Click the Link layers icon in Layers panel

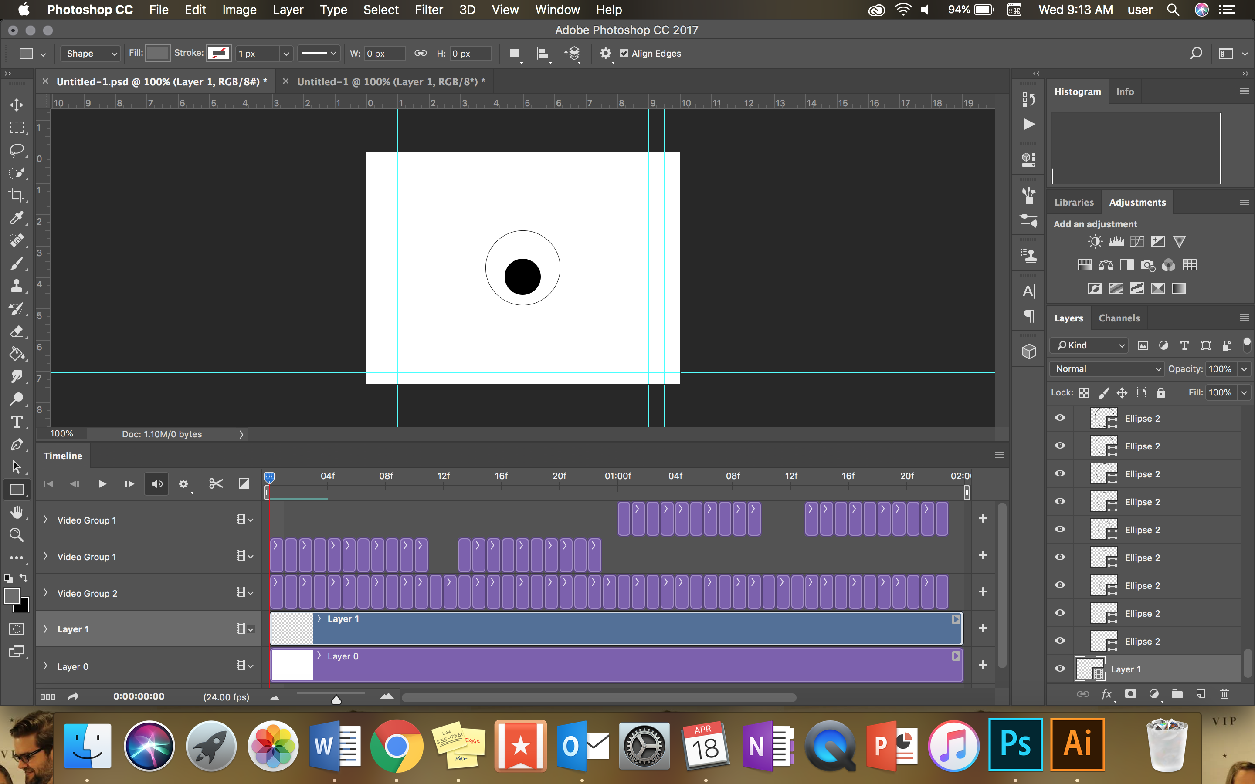point(1082,695)
